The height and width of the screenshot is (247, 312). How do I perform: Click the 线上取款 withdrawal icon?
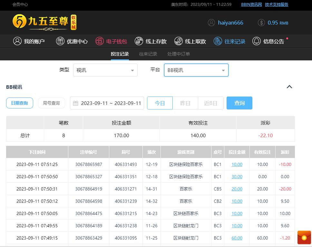point(178,41)
